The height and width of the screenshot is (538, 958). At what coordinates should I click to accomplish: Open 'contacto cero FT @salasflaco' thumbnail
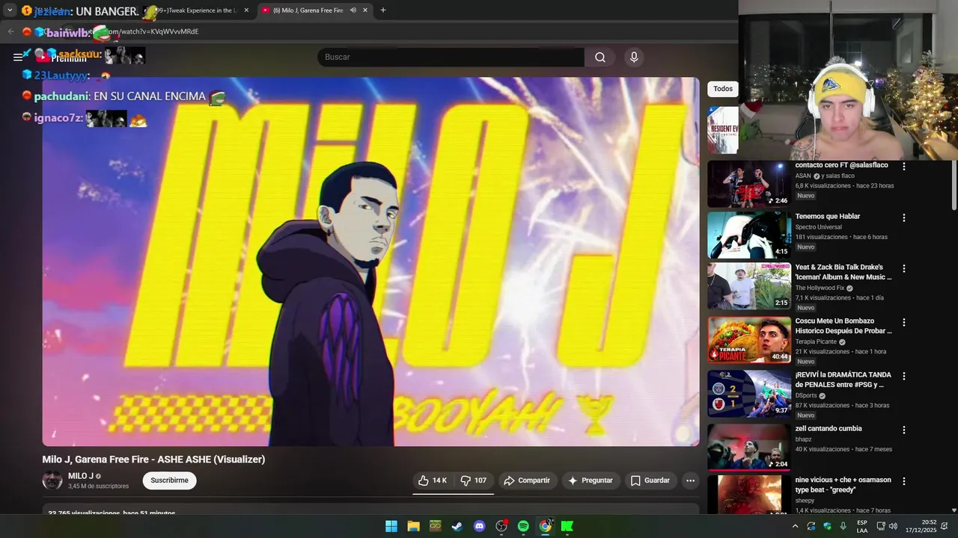pyautogui.click(x=749, y=184)
